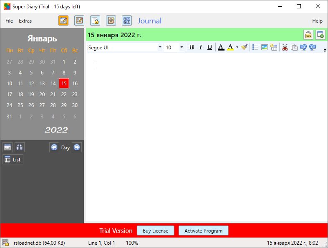Click the 15 января 2022 г. entry header
This screenshot has height=248, width=328.
[x=114, y=35]
